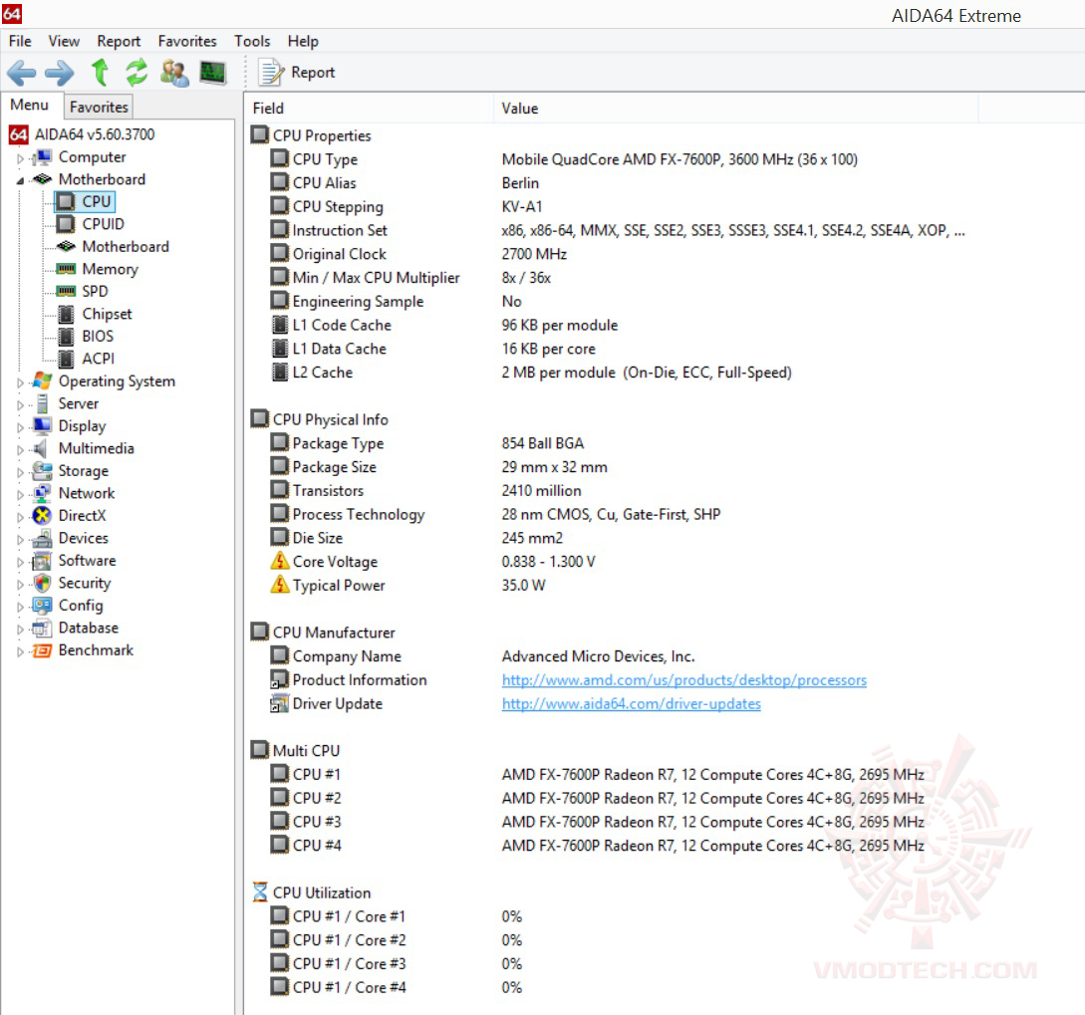Click the Product Information row icon
Viewport: 1085px width, 1015px height.
click(280, 680)
